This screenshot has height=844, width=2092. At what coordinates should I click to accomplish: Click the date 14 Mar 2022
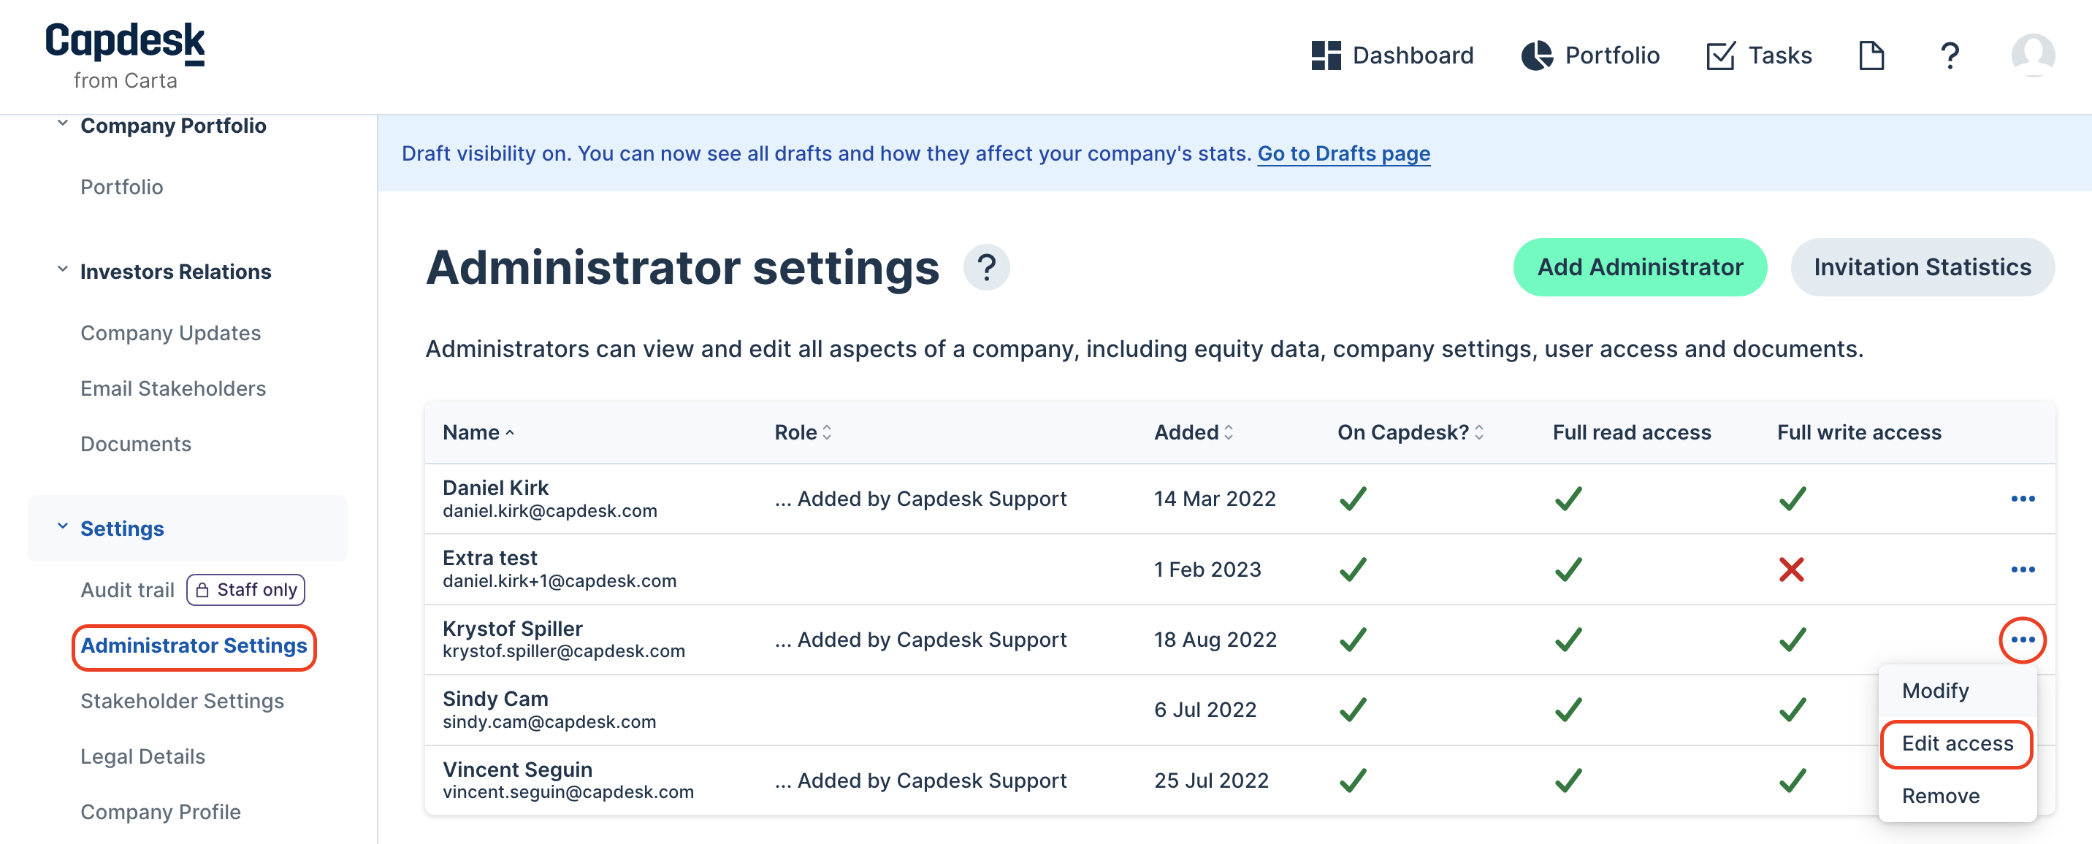click(x=1215, y=498)
